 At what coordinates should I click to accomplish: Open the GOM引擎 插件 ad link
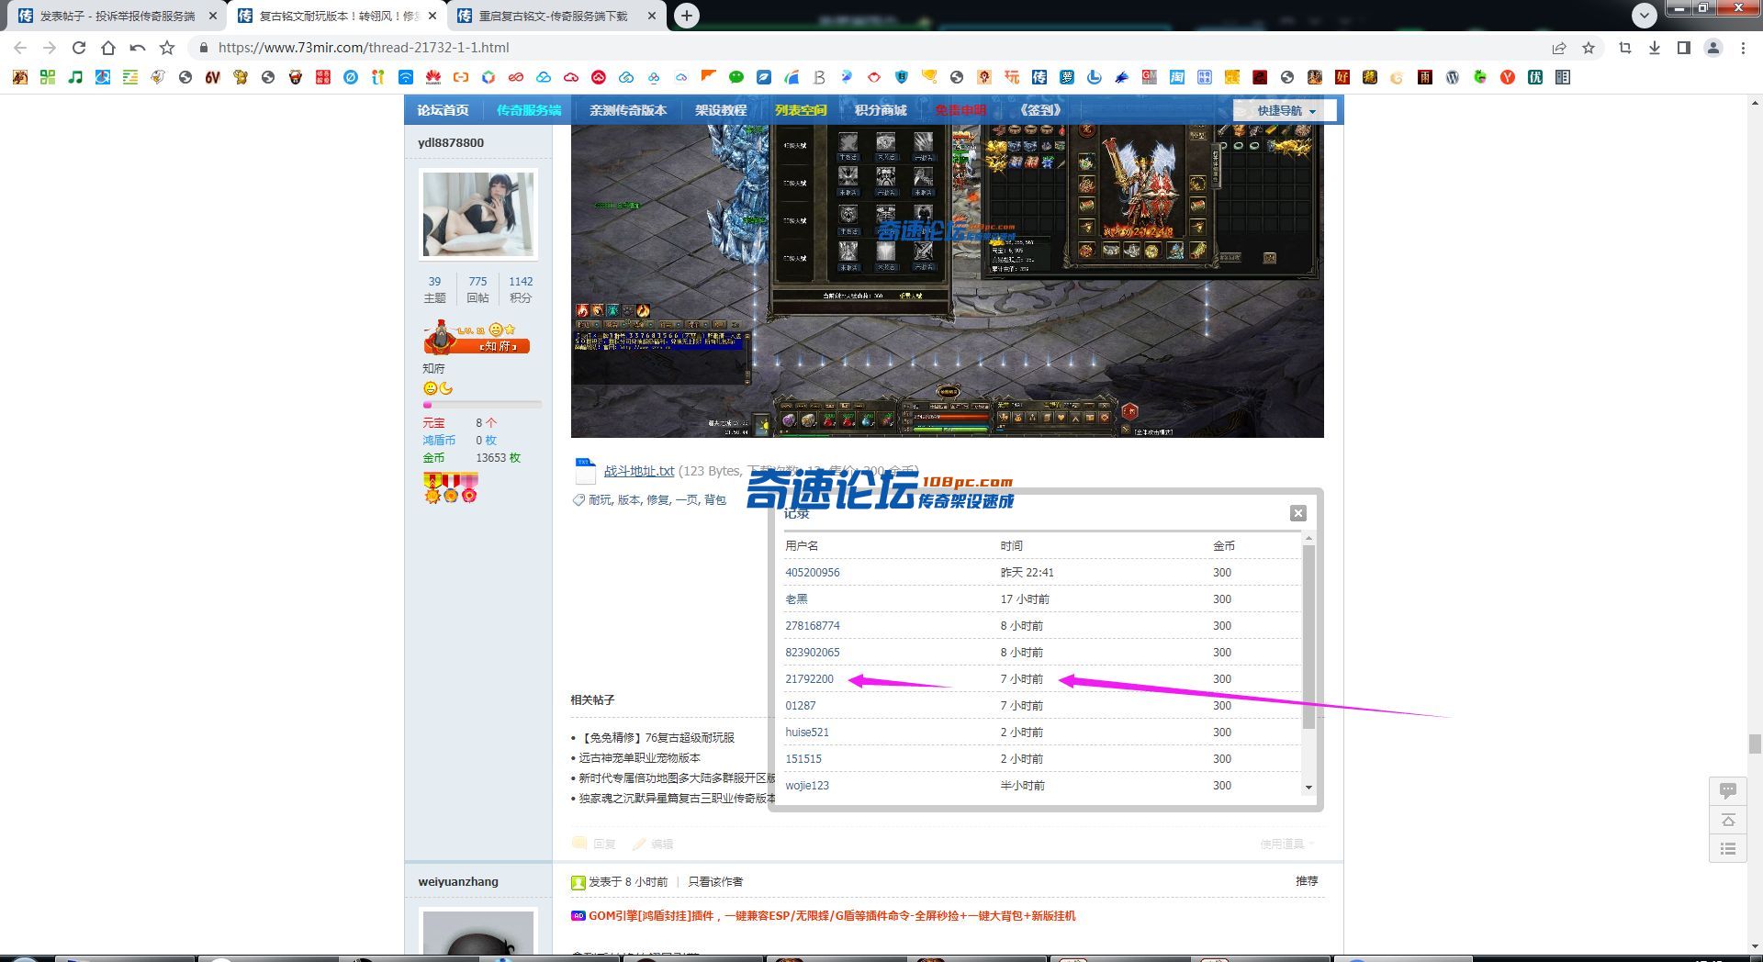[x=832, y=915]
